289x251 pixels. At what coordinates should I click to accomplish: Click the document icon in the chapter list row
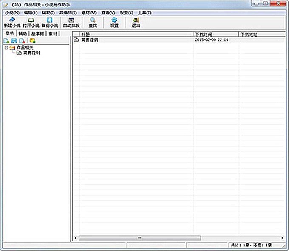point(76,39)
